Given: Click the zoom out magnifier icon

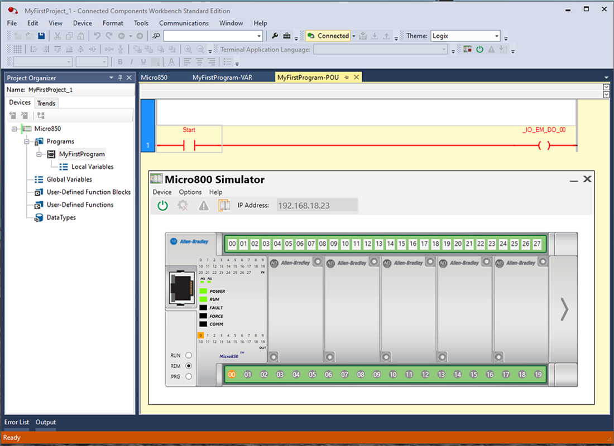Looking at the screenshot, I should coord(200,49).
